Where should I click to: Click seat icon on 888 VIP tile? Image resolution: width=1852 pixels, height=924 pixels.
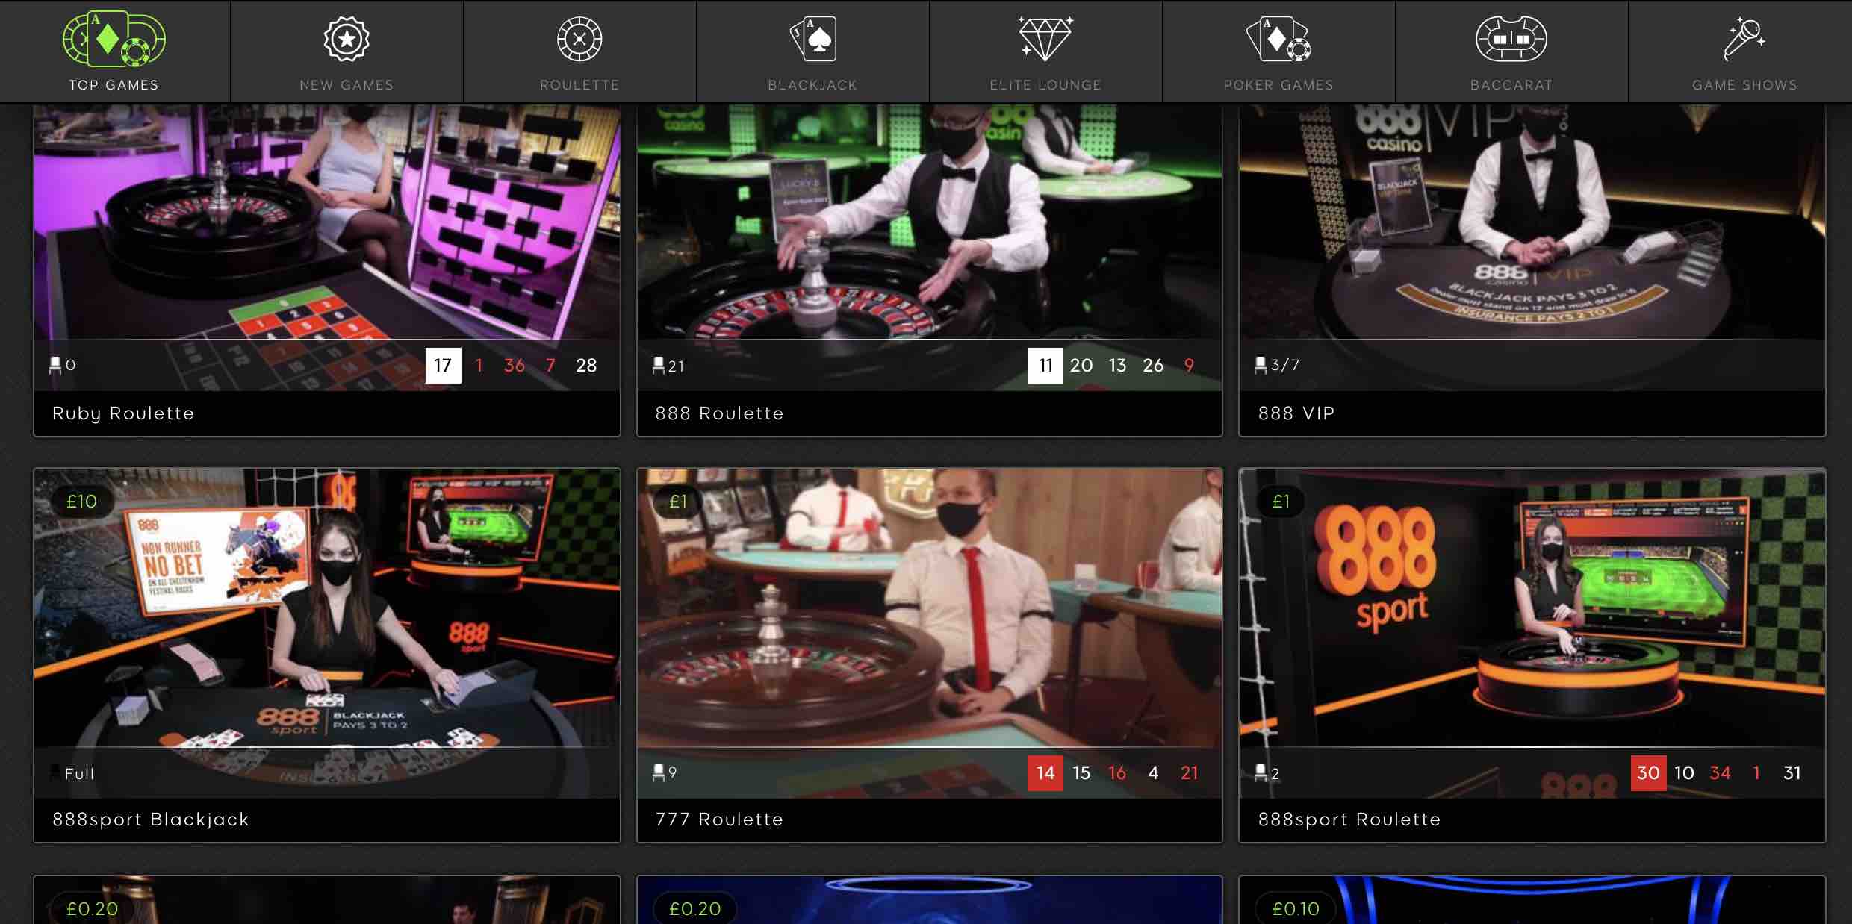coord(1261,365)
